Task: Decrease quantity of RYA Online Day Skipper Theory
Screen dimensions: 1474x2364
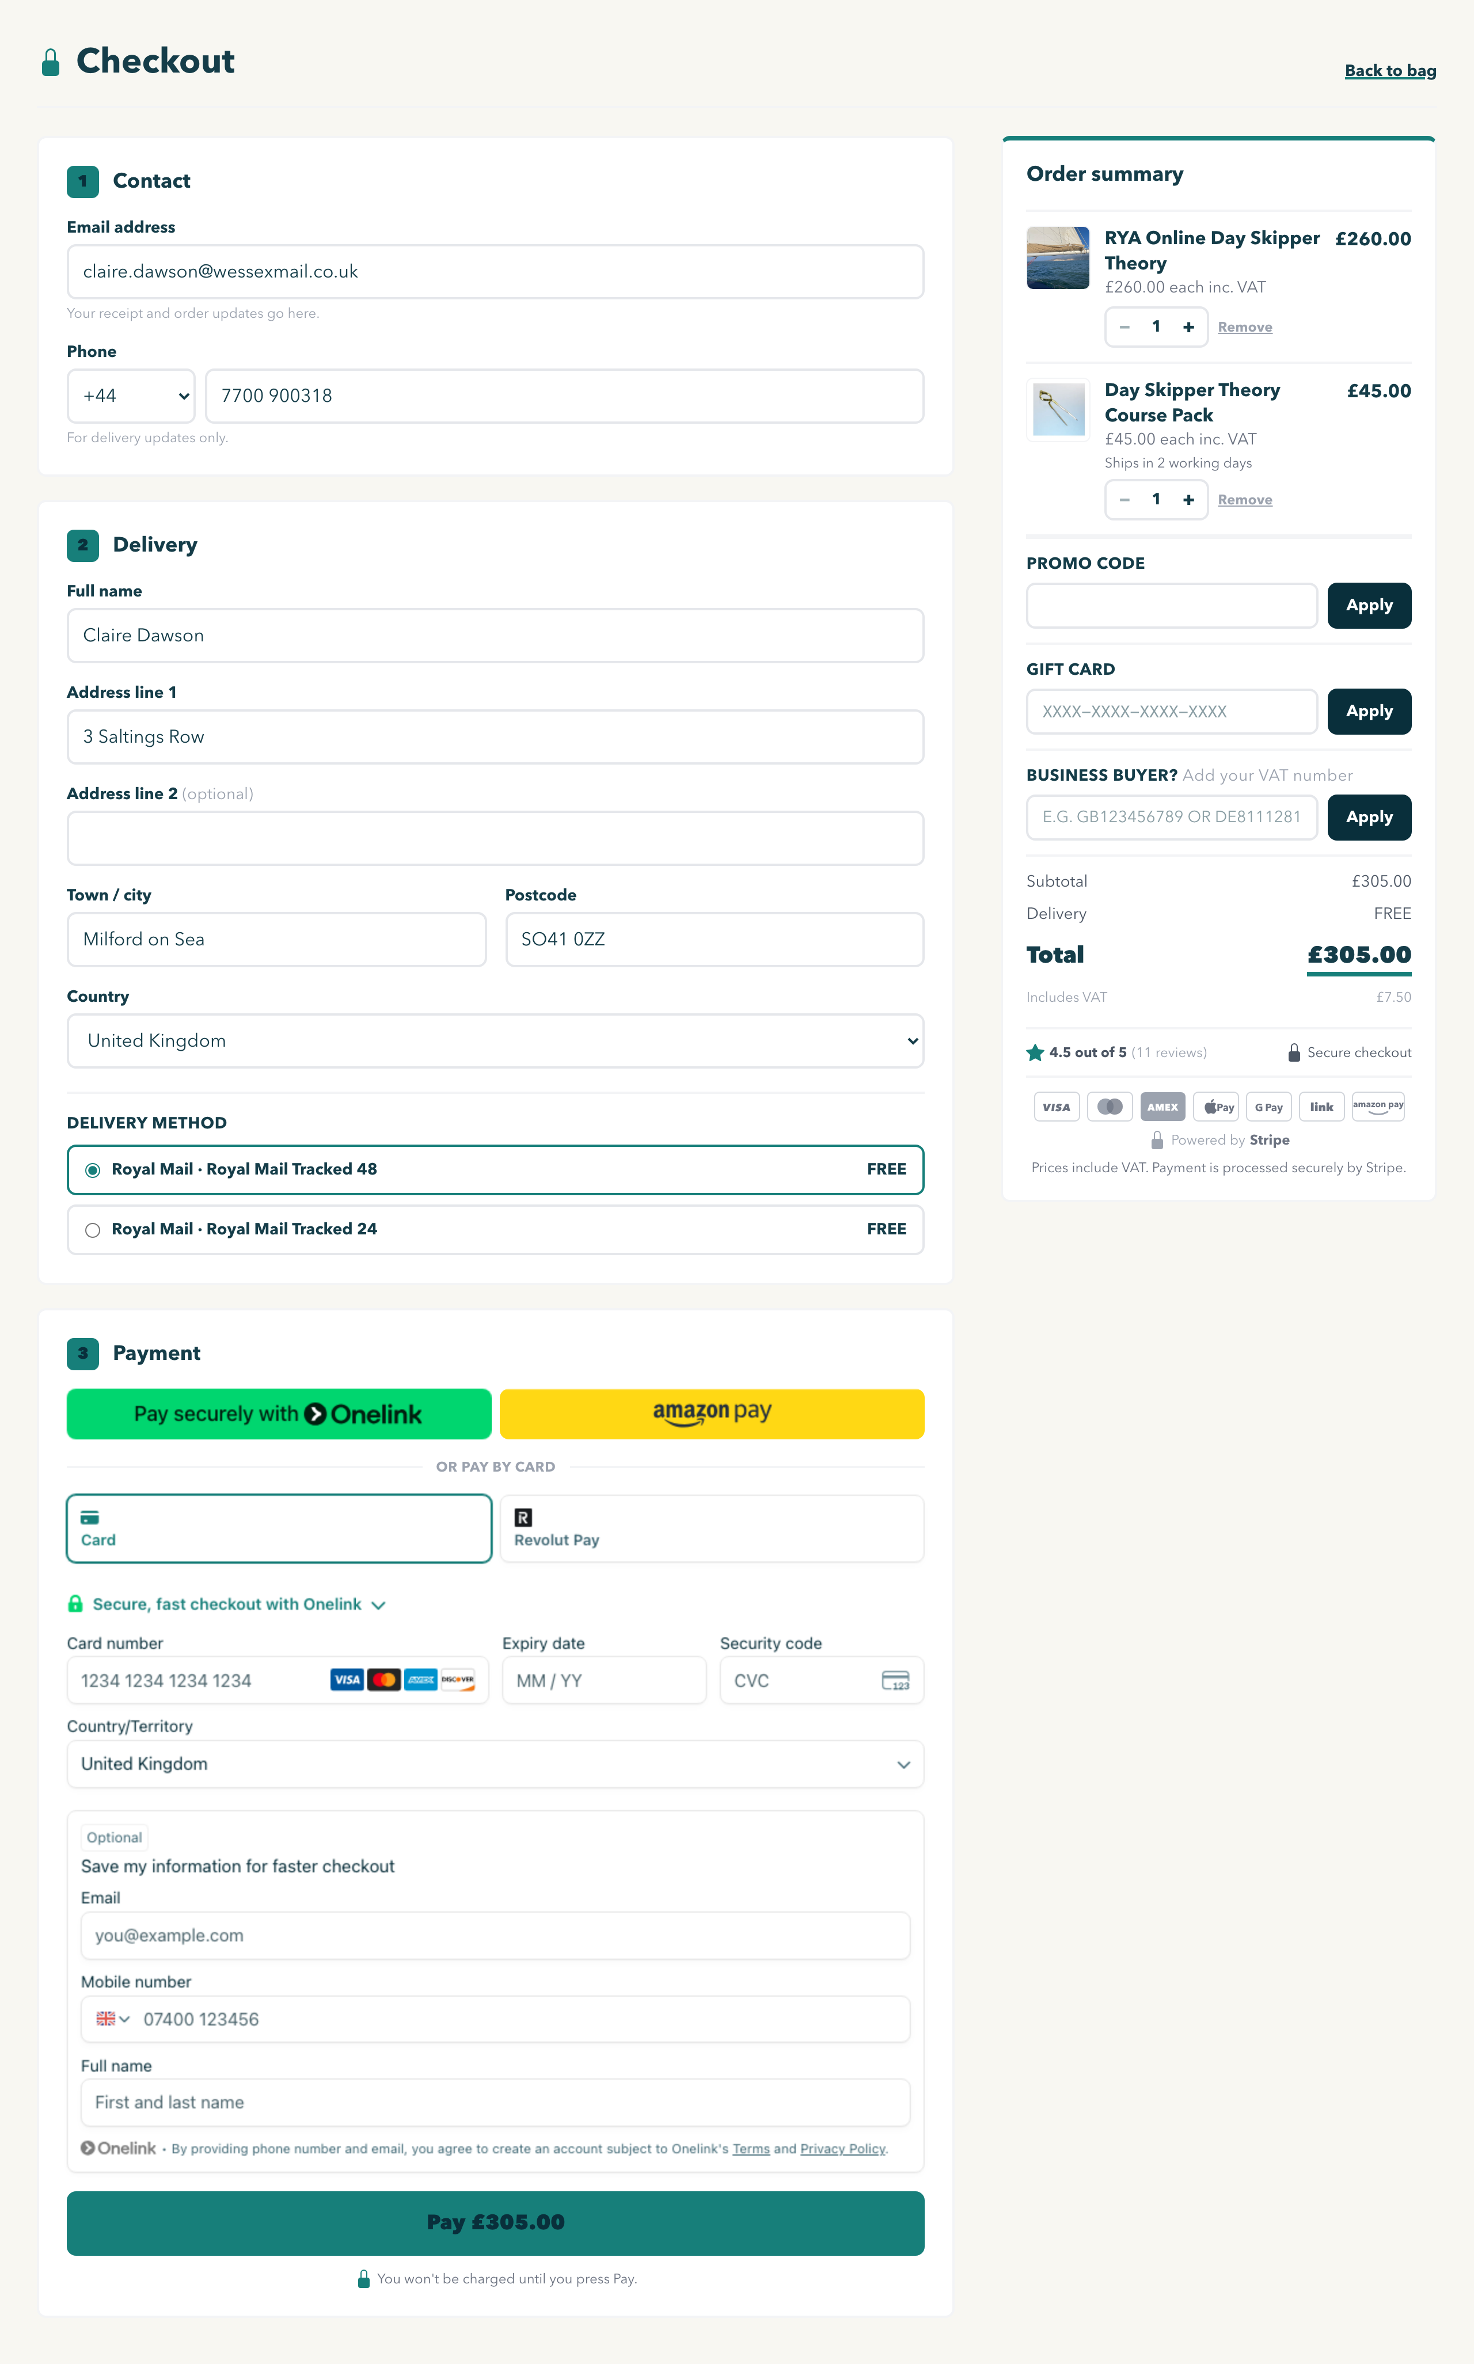Action: point(1124,328)
